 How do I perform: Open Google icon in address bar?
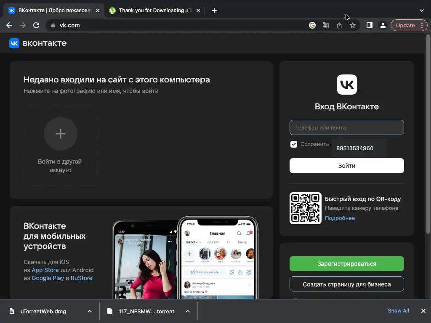point(312,25)
